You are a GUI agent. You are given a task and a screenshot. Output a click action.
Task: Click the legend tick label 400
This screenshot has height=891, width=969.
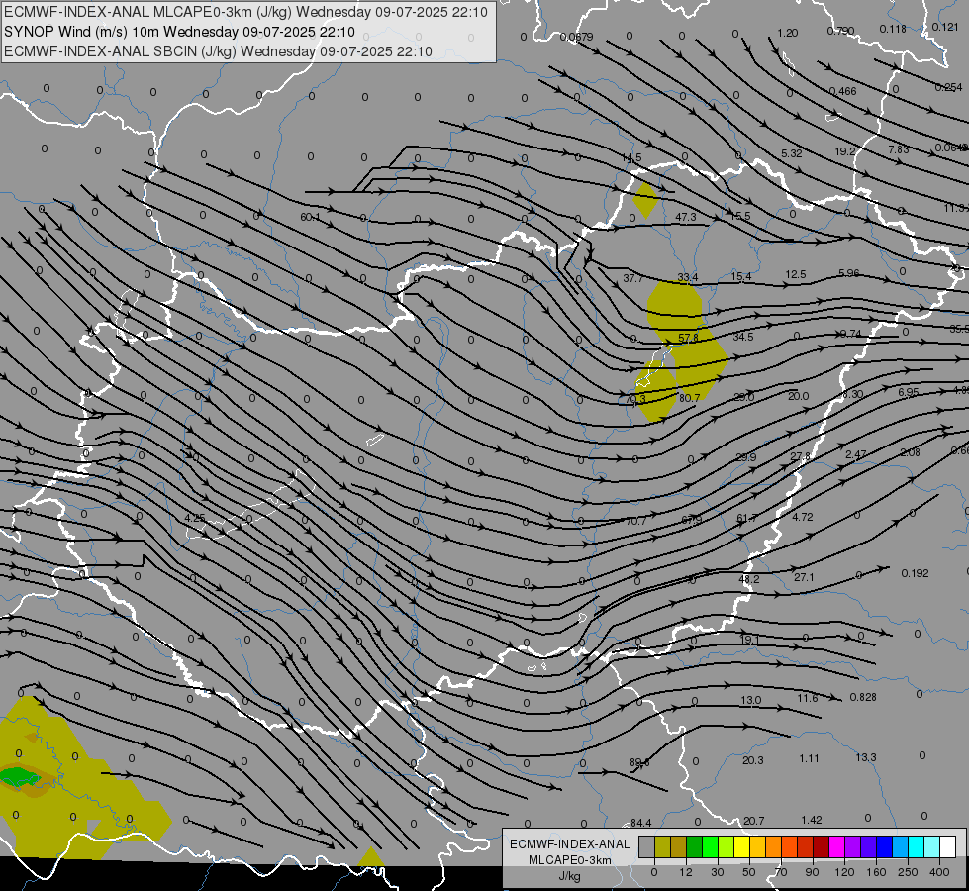click(939, 872)
